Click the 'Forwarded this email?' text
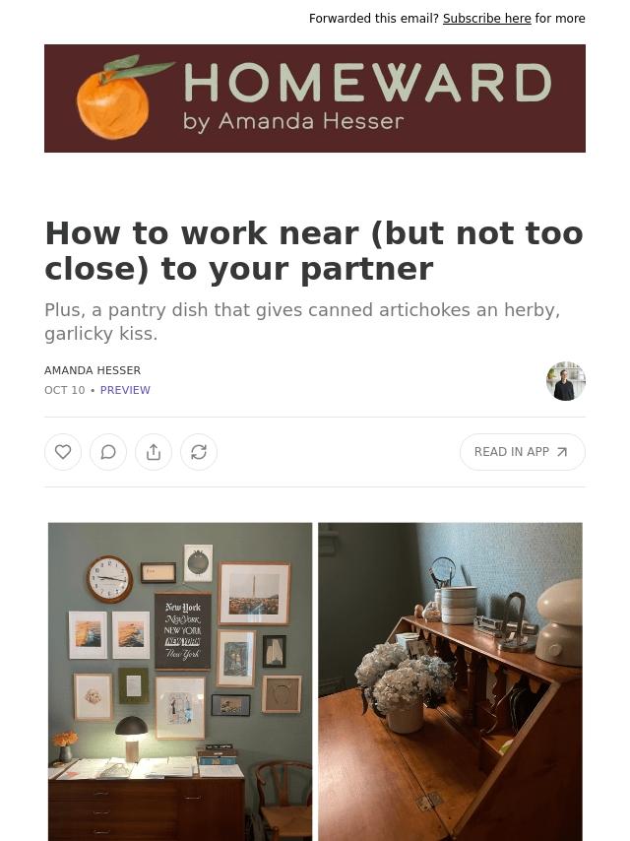 (x=374, y=19)
